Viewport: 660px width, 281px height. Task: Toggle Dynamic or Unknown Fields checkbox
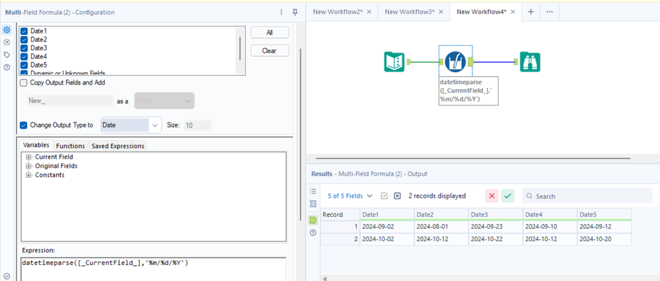click(x=24, y=73)
